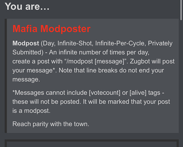Image resolution: width=183 pixels, height=147 pixels.
Task: Click the word Privately in the ability description
Action: [x=160, y=43]
